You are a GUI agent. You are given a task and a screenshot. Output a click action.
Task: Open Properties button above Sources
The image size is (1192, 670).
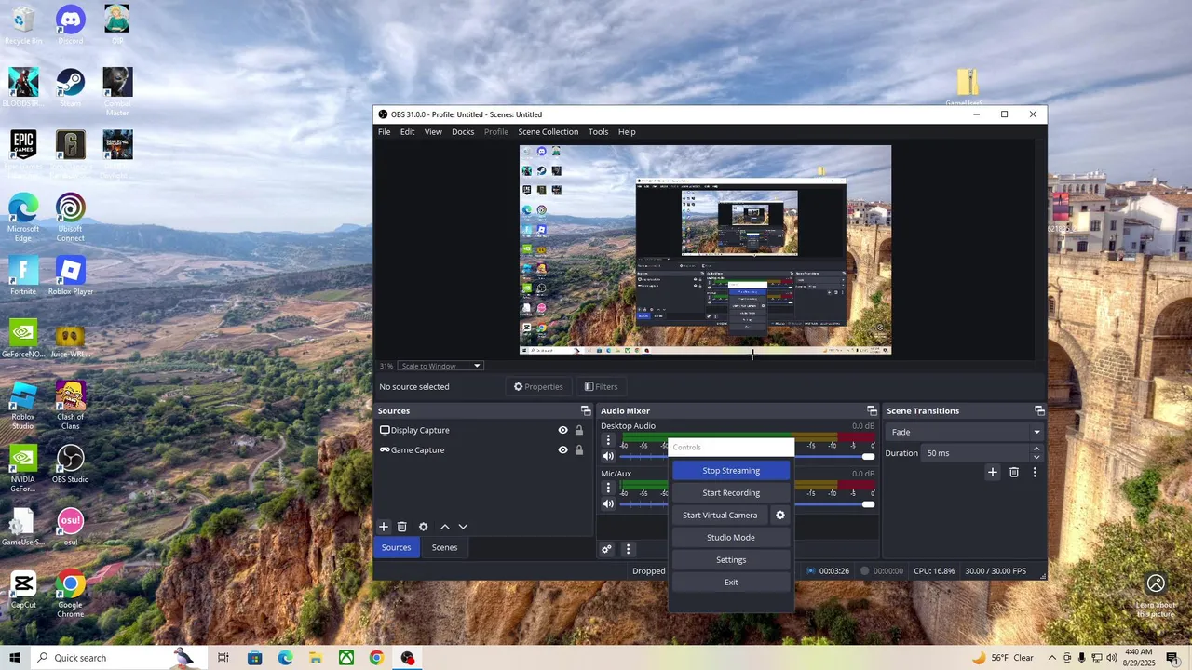click(538, 386)
